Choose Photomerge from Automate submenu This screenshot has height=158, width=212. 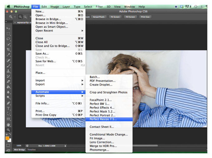coord(109,150)
